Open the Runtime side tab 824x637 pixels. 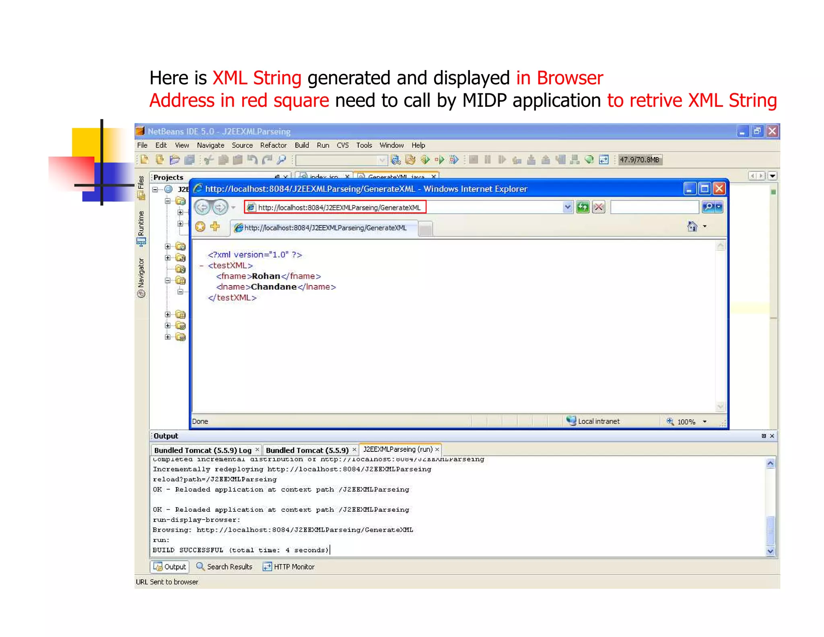pyautogui.click(x=141, y=228)
